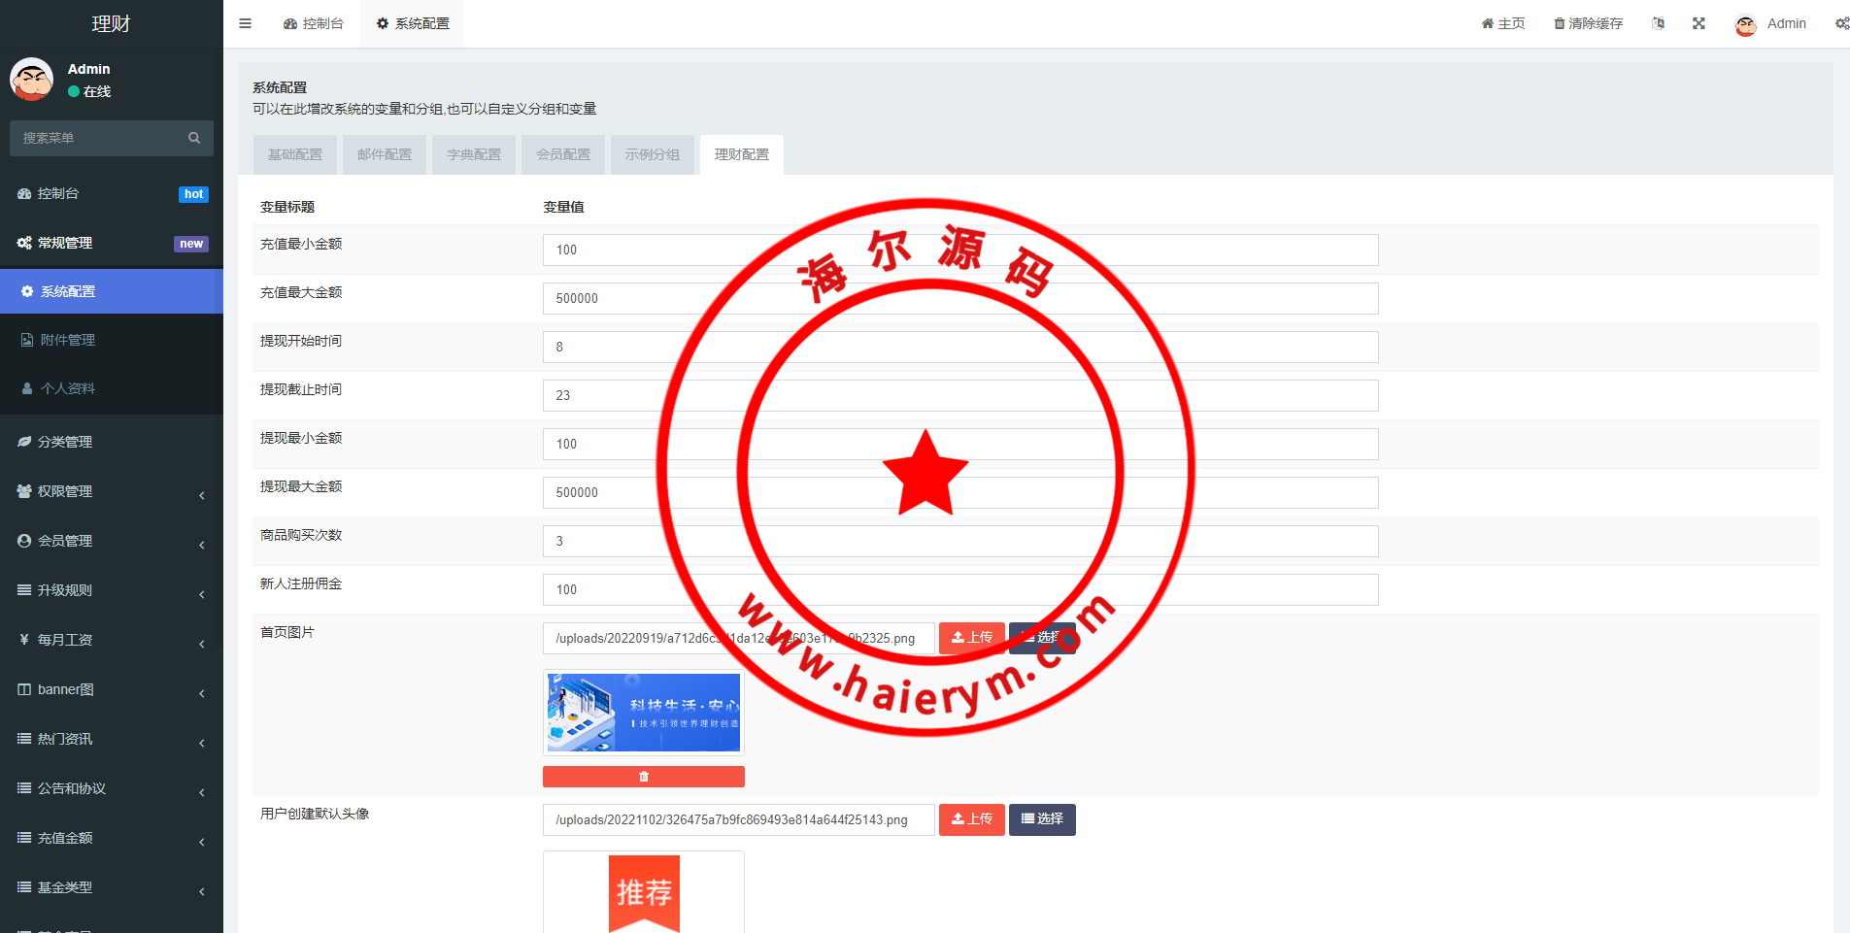Image resolution: width=1850 pixels, height=933 pixels.
Task: Open 附件管理 in the sidebar
Action: 68,340
